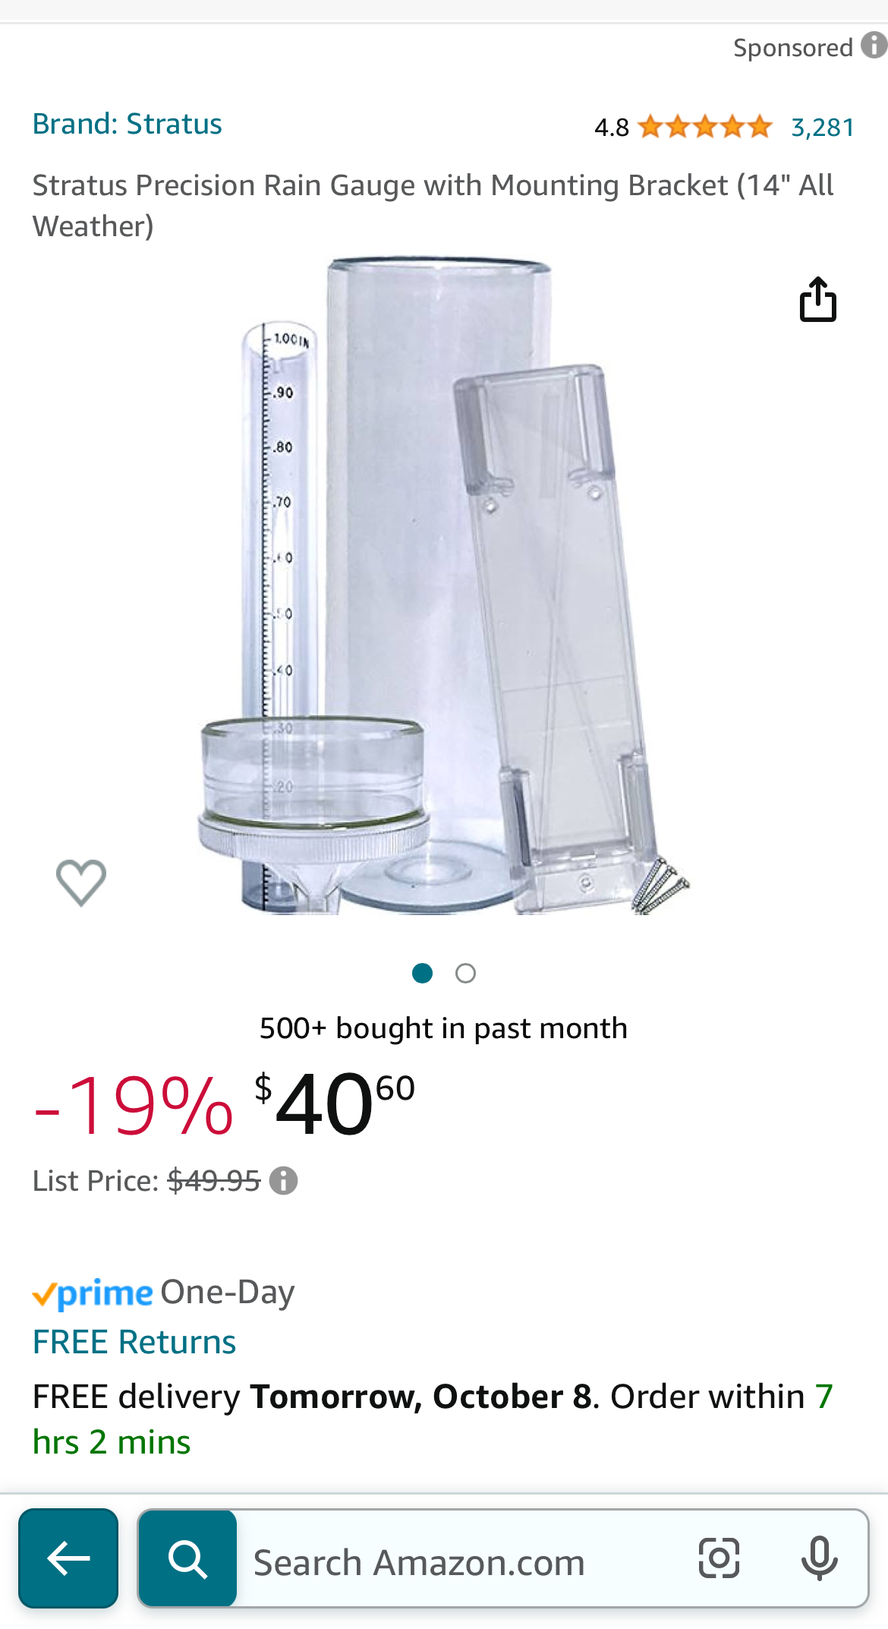Tap the back arrow button
888x1629 pixels.
pos(68,1558)
